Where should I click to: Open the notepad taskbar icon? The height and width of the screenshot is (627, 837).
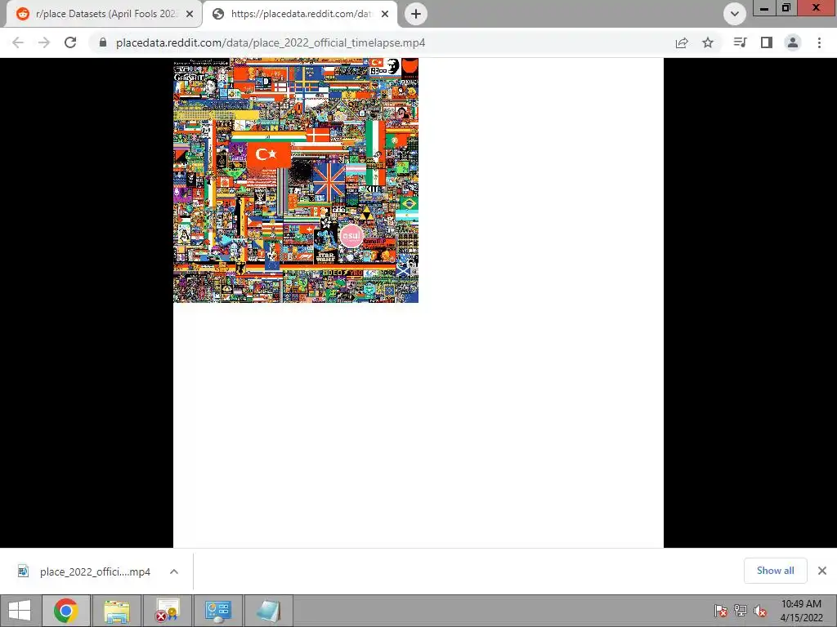click(268, 611)
